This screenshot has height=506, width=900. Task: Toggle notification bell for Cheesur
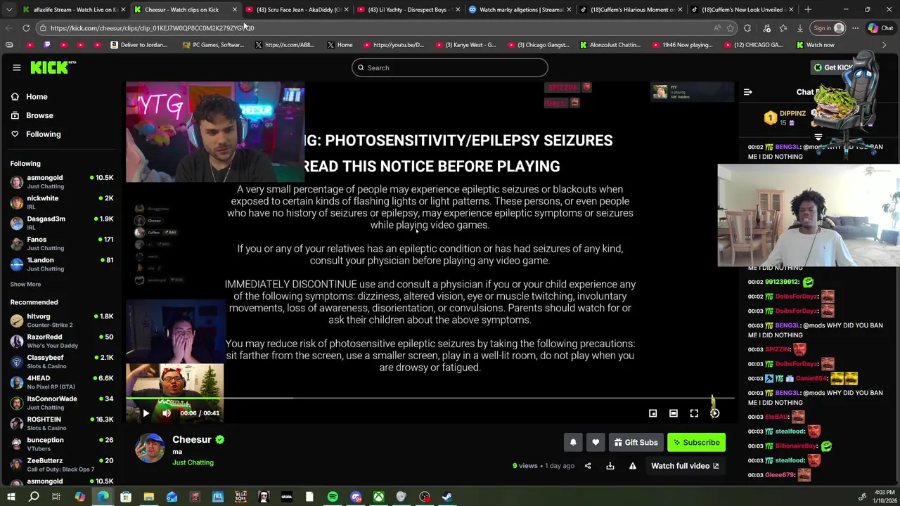(573, 442)
